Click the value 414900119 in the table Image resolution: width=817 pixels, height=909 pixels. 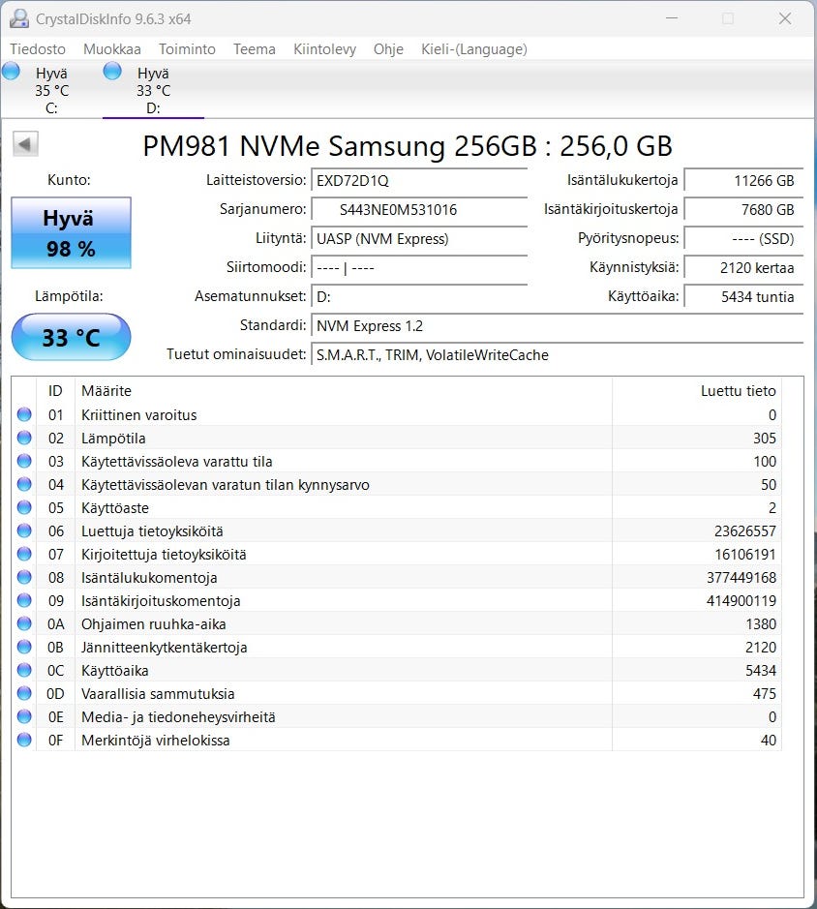tap(741, 600)
